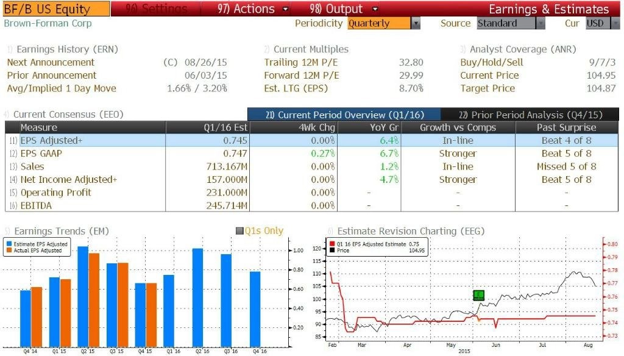Viewport: 624px width, 356px height.
Task: Click EBITDA estimate 245.714M
Action: pos(227,205)
